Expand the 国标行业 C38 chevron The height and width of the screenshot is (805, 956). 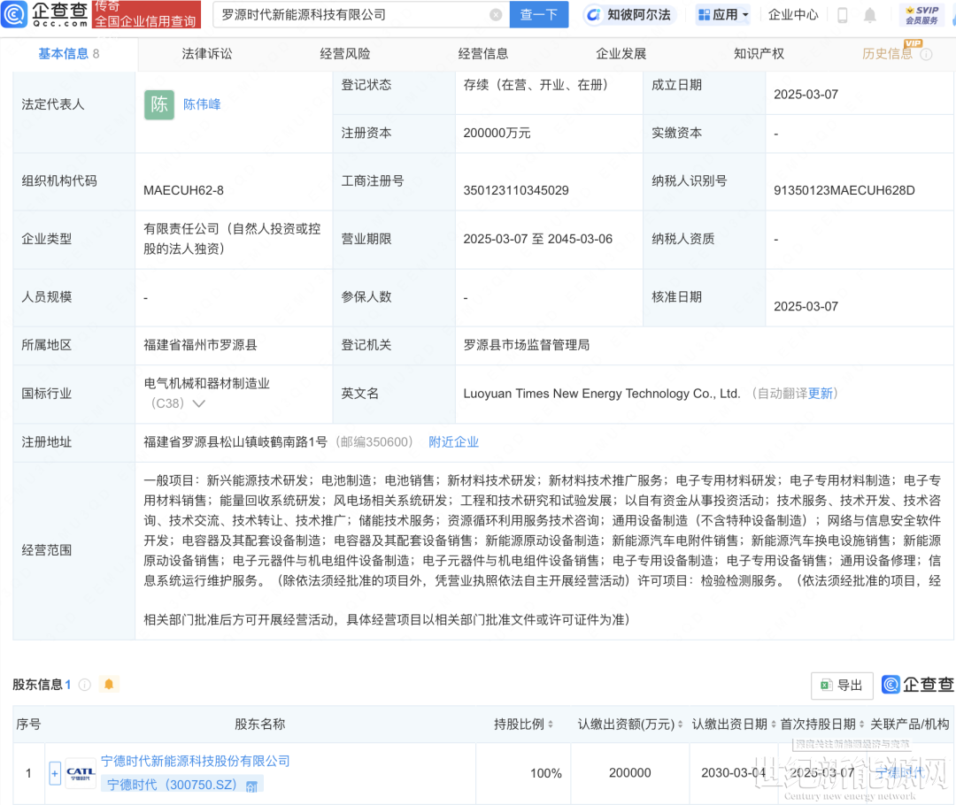pyautogui.click(x=199, y=403)
